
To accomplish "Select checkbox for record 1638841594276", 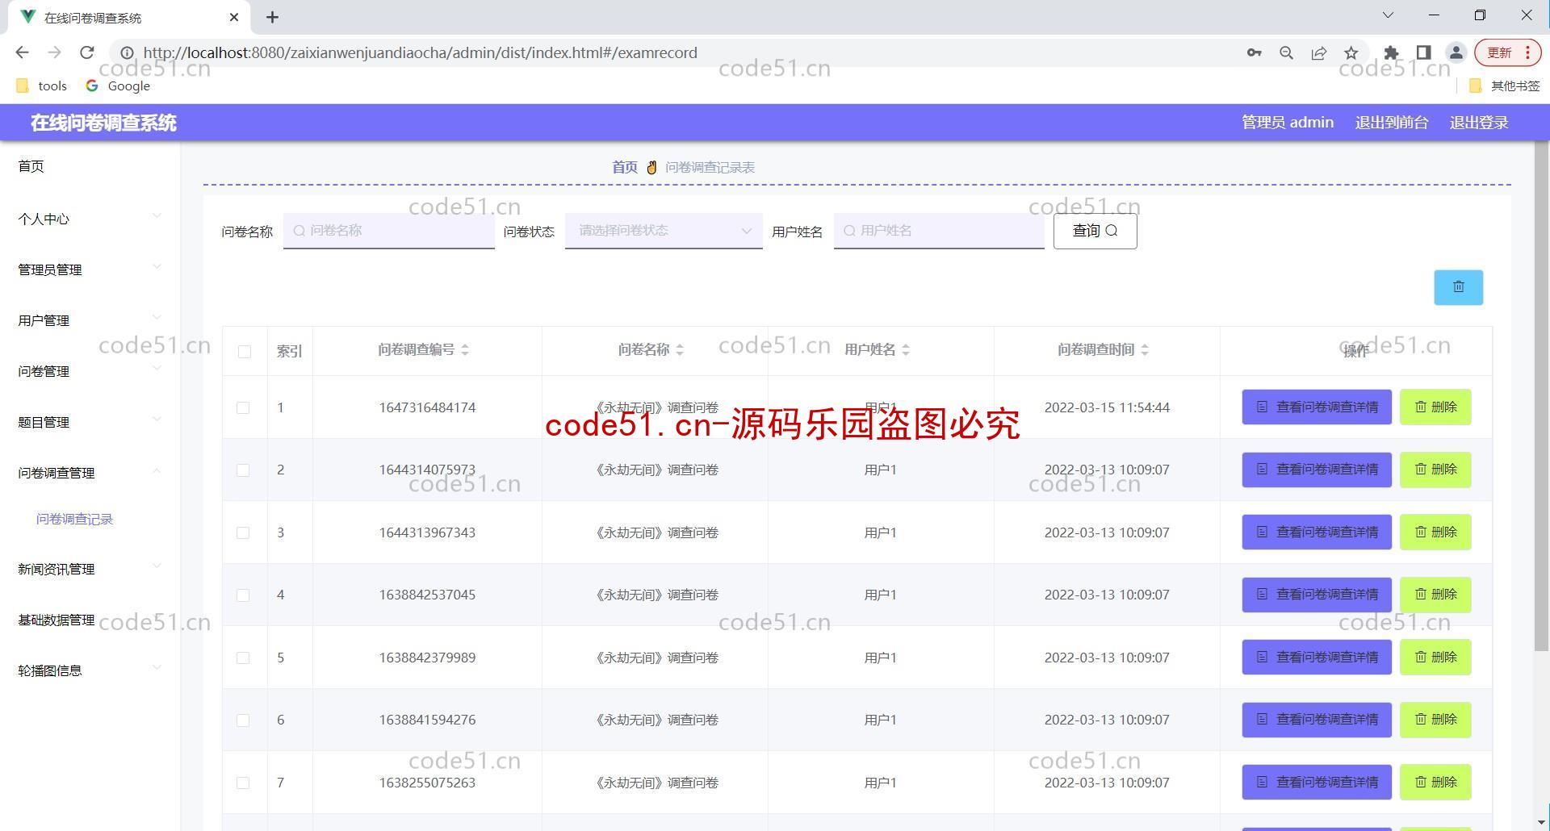I will point(243,720).
